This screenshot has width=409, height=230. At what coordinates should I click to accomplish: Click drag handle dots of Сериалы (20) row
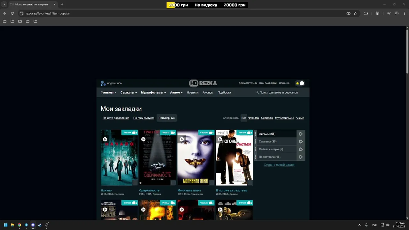click(256, 142)
